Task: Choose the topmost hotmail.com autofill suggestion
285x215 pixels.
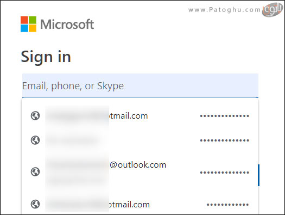Action: 140,116
